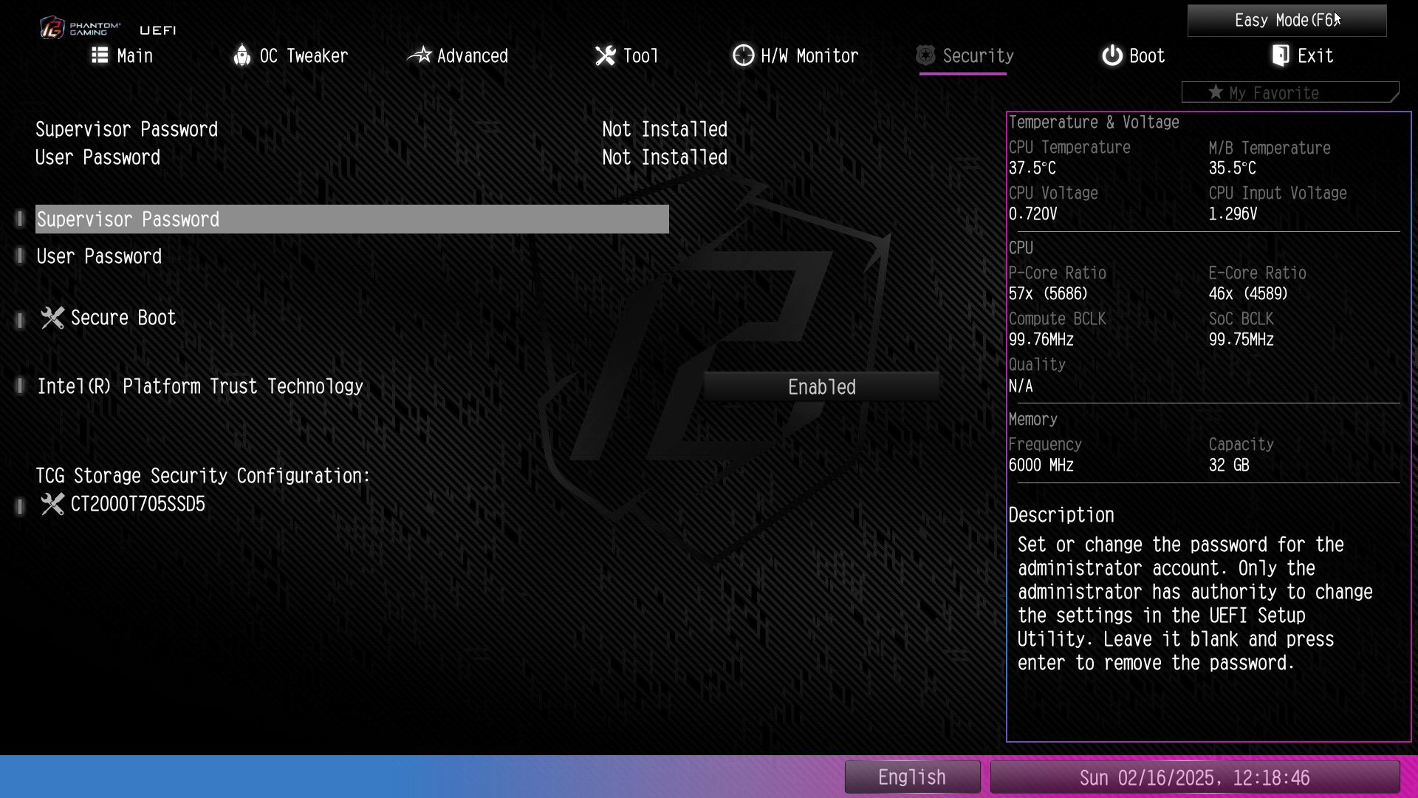1418x798 pixels.
Task: Select the User Password entry
Action: coord(99,256)
